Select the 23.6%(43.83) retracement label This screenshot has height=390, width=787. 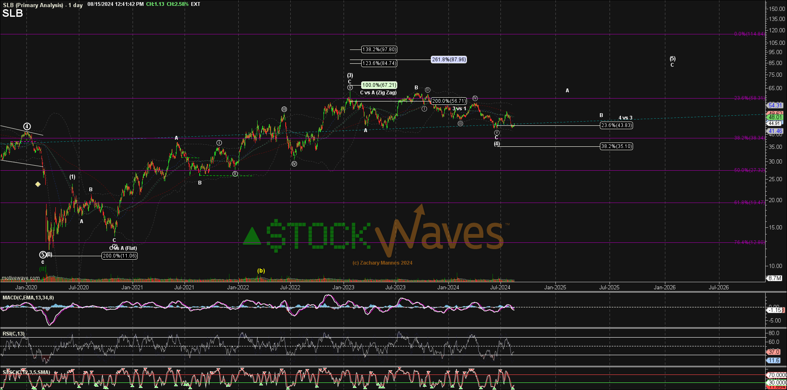pos(616,125)
